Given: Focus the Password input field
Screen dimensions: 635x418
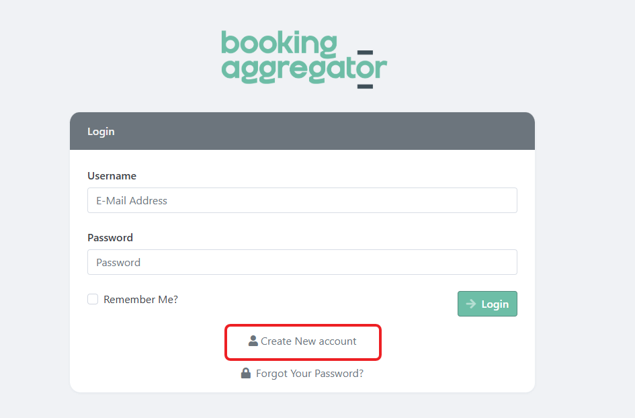Looking at the screenshot, I should 302,262.
